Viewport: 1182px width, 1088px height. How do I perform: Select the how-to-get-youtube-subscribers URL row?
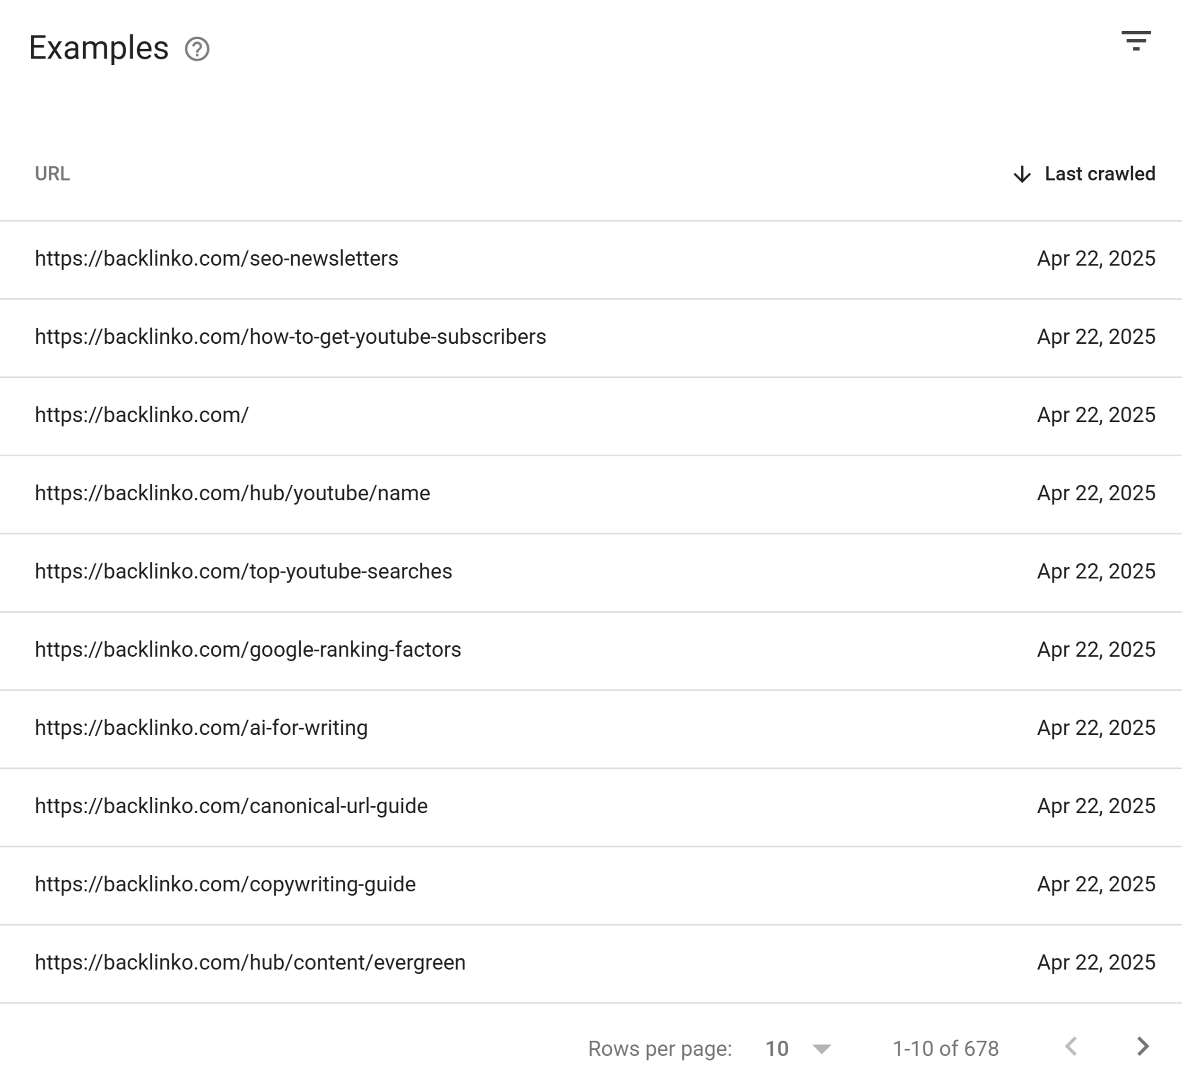591,338
